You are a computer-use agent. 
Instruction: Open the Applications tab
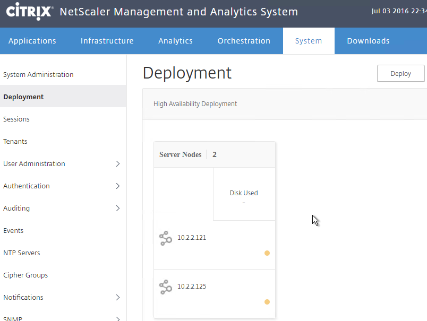tap(32, 41)
